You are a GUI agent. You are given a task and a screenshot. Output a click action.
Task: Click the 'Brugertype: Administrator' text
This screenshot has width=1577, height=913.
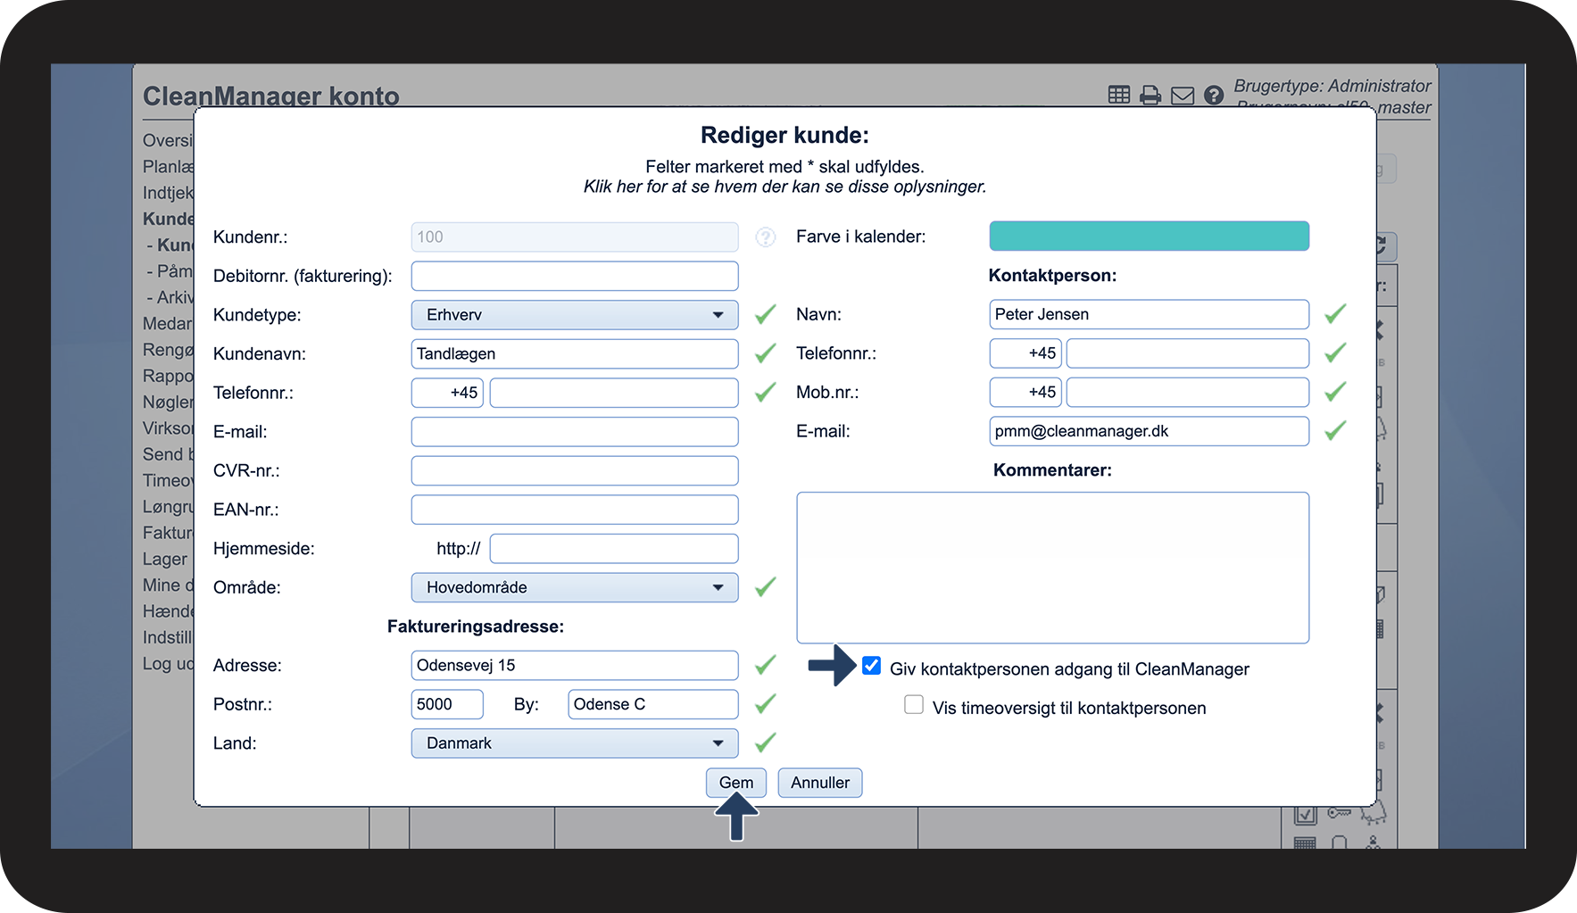(x=1332, y=86)
